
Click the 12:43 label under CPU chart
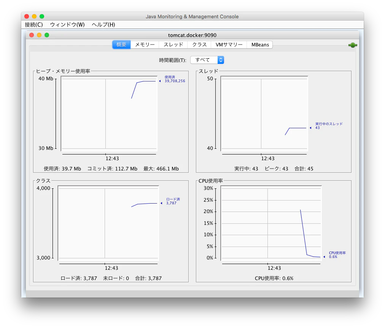274,268
